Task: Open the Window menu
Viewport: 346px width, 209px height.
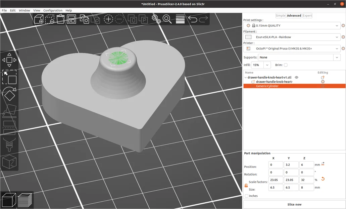Action: (24, 10)
